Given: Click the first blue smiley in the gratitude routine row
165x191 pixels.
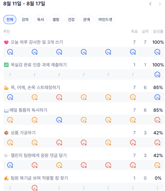Looking at the screenshot, I should pos(10,52).
